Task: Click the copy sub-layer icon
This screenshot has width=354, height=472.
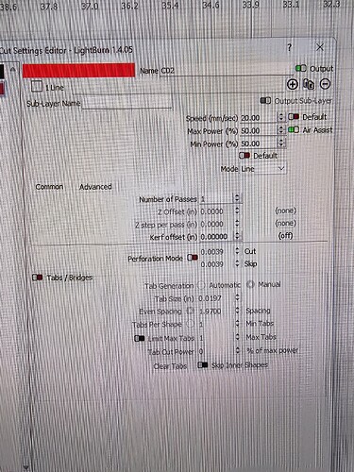Action: 309,84
